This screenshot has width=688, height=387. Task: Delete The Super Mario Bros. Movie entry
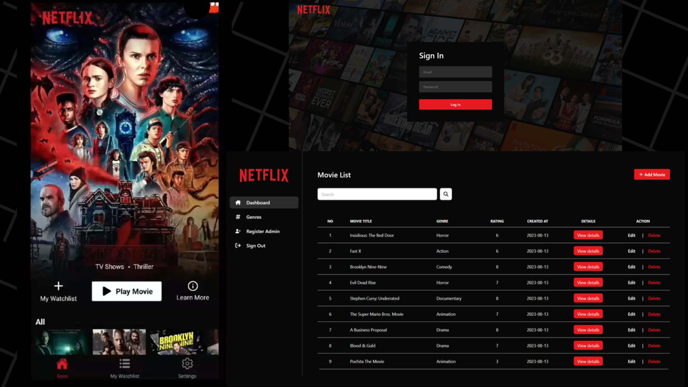pos(654,314)
